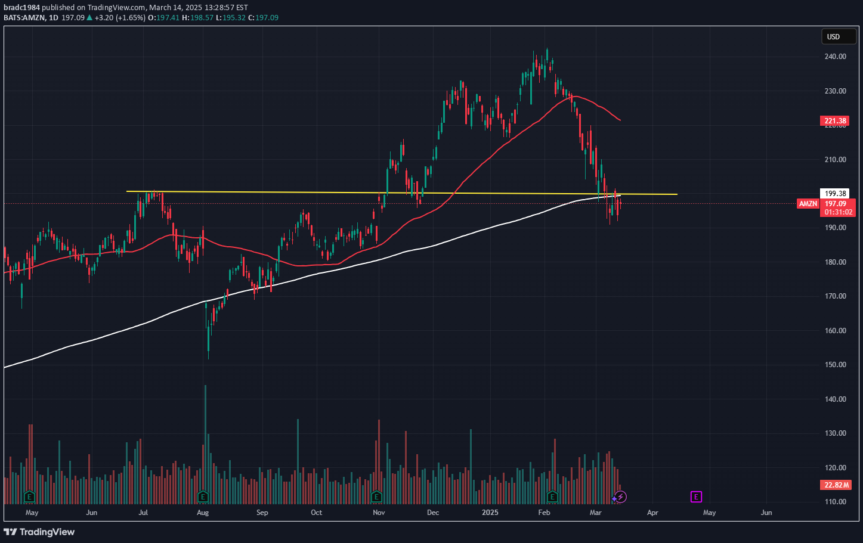Click the bradc1984 publisher name
The height and width of the screenshot is (543, 863).
coord(21,8)
